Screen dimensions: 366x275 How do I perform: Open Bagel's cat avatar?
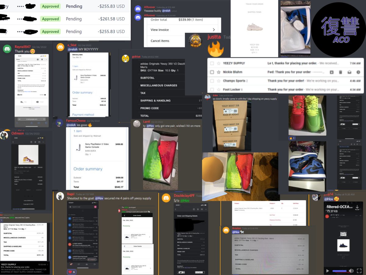click(60, 196)
